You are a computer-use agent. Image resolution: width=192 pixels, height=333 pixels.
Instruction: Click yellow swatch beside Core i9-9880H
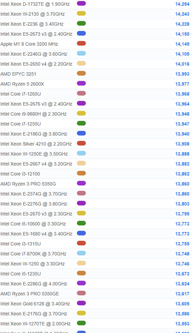[81, 113]
